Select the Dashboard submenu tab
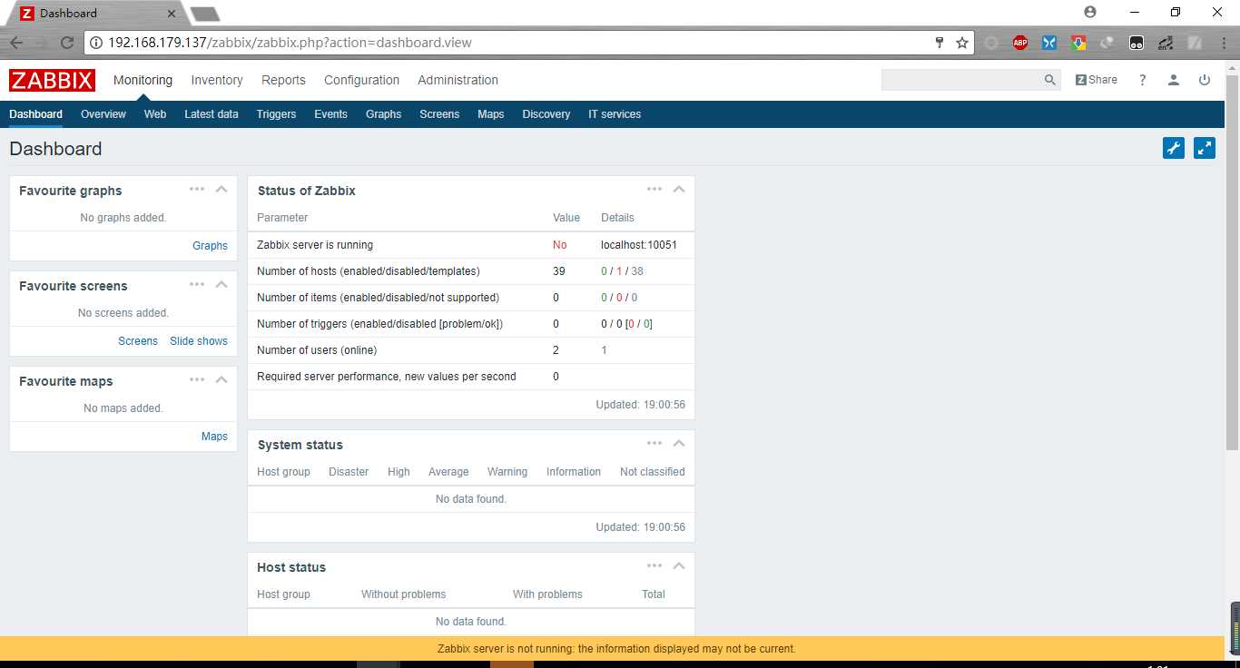The height and width of the screenshot is (668, 1240). [35, 114]
